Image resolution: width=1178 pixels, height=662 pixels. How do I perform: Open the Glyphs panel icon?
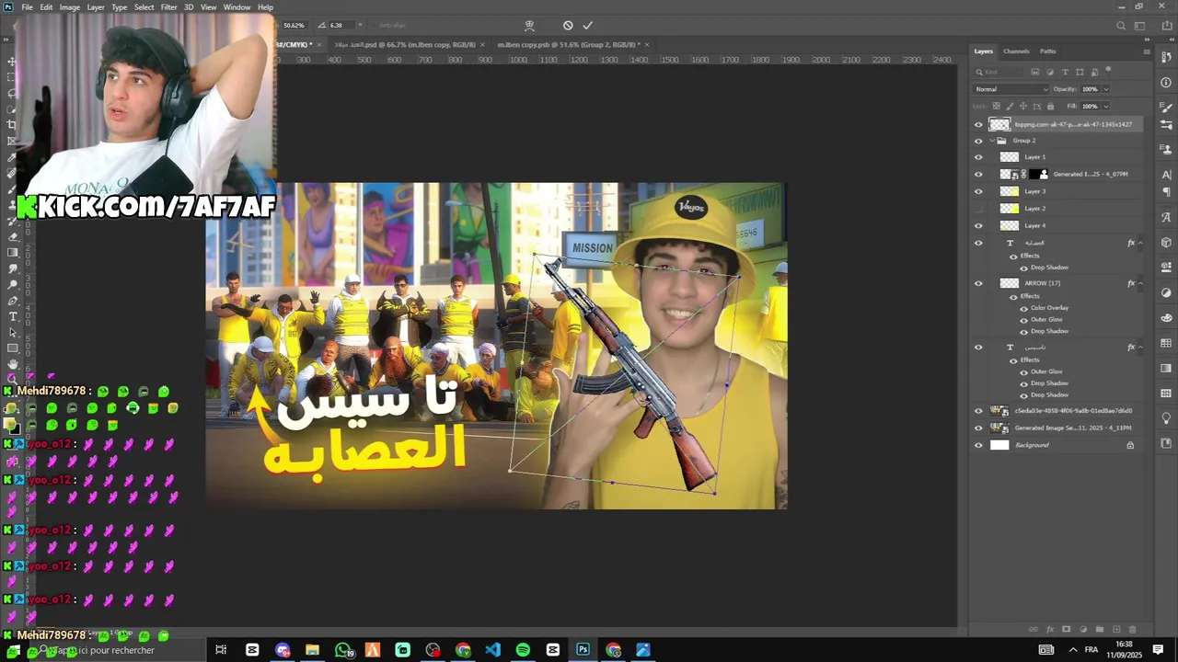point(1166,218)
